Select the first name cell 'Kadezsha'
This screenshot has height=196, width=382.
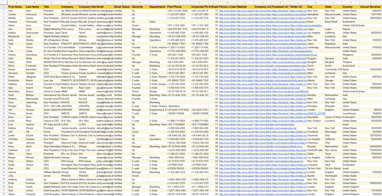pos(16,80)
